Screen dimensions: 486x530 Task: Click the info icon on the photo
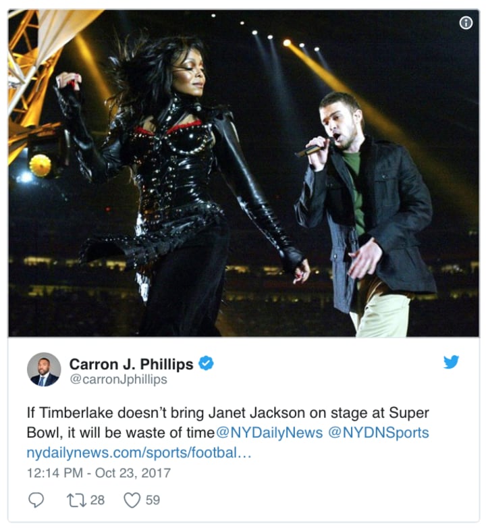[x=466, y=23]
